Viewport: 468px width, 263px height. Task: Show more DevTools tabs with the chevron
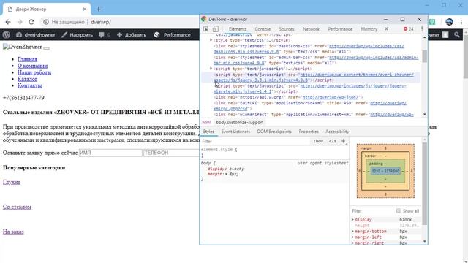[387, 29]
